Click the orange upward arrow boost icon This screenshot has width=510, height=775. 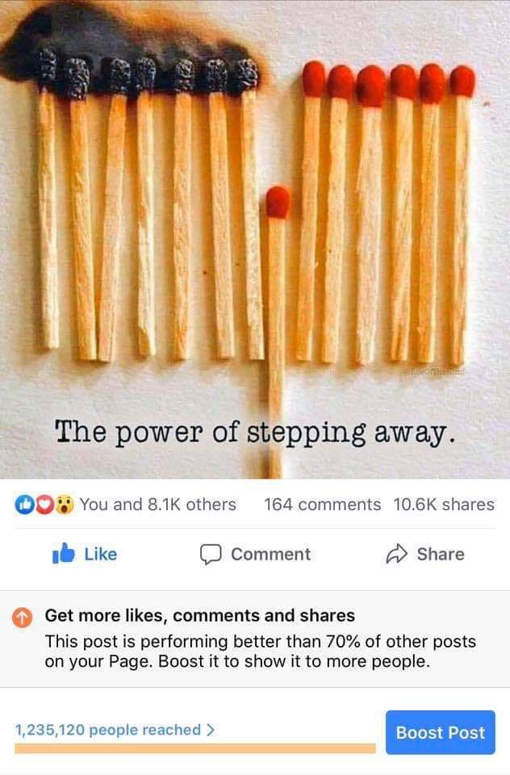(22, 617)
